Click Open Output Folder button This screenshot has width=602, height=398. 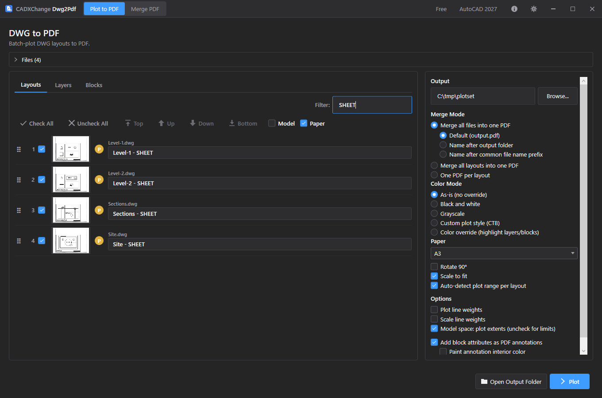pos(511,382)
